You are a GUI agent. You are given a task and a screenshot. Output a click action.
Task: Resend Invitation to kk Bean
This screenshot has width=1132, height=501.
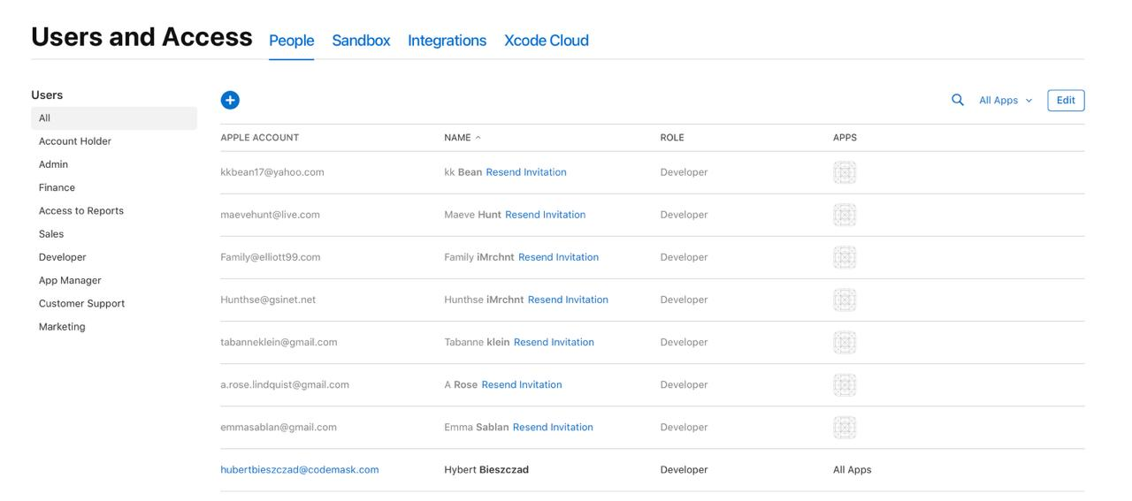[526, 172]
